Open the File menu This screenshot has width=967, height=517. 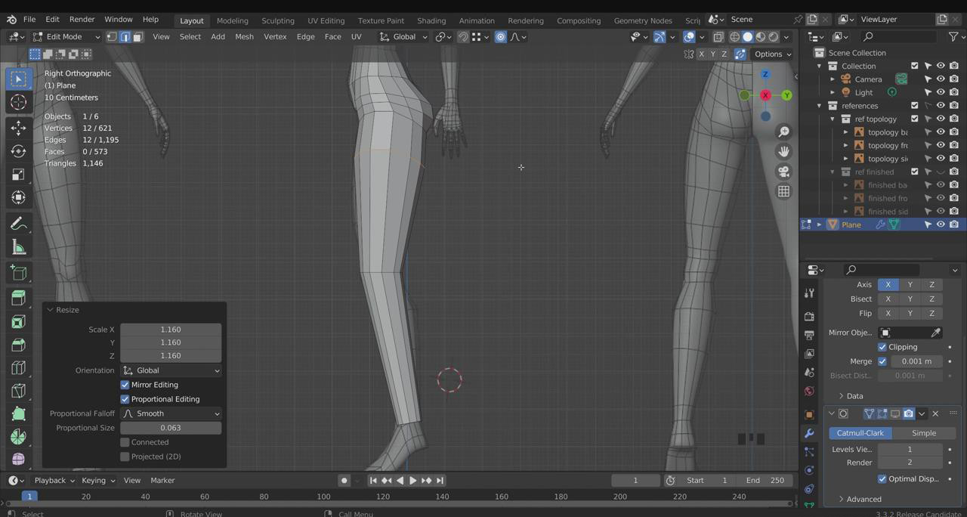click(x=29, y=19)
